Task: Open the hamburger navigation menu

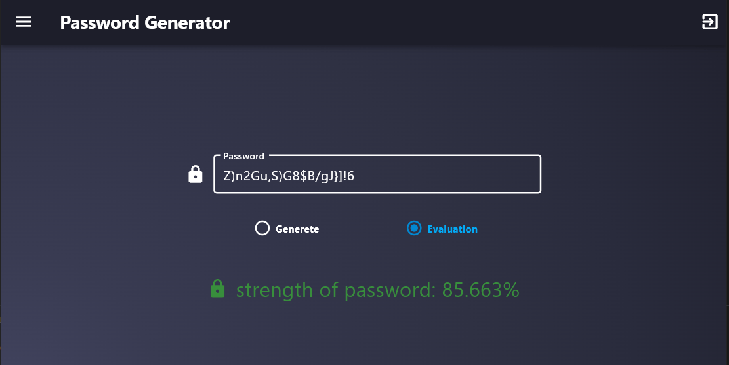Action: pos(24,22)
